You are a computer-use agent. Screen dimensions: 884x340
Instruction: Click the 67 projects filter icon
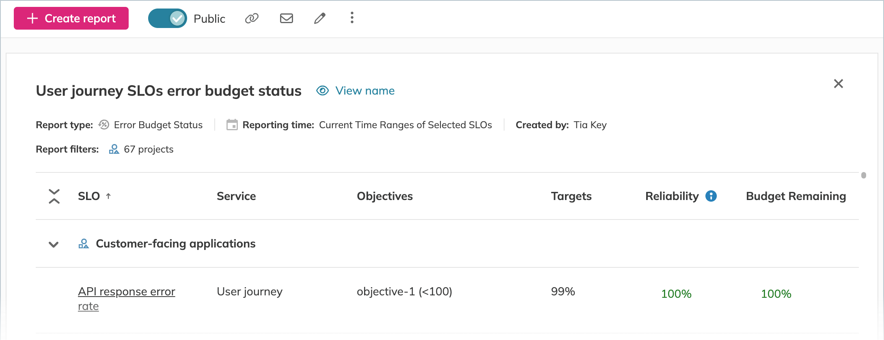(114, 149)
